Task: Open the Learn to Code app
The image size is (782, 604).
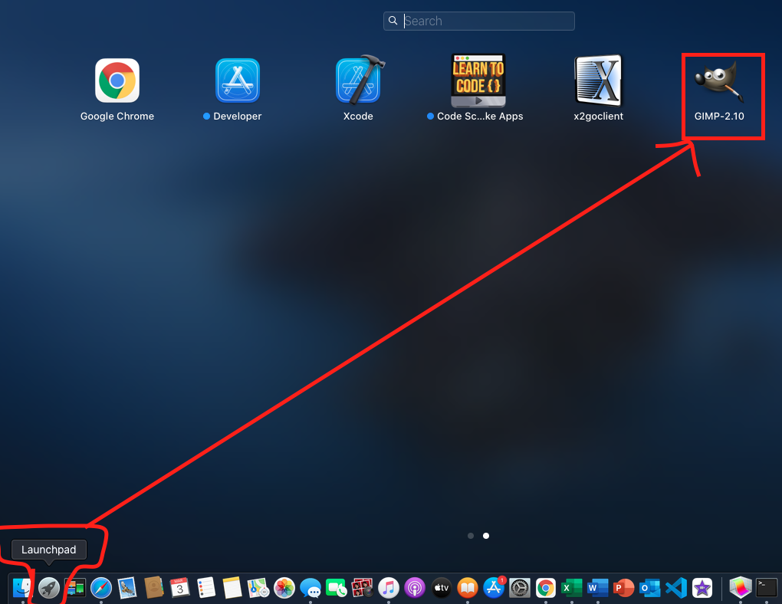Action: click(x=478, y=80)
